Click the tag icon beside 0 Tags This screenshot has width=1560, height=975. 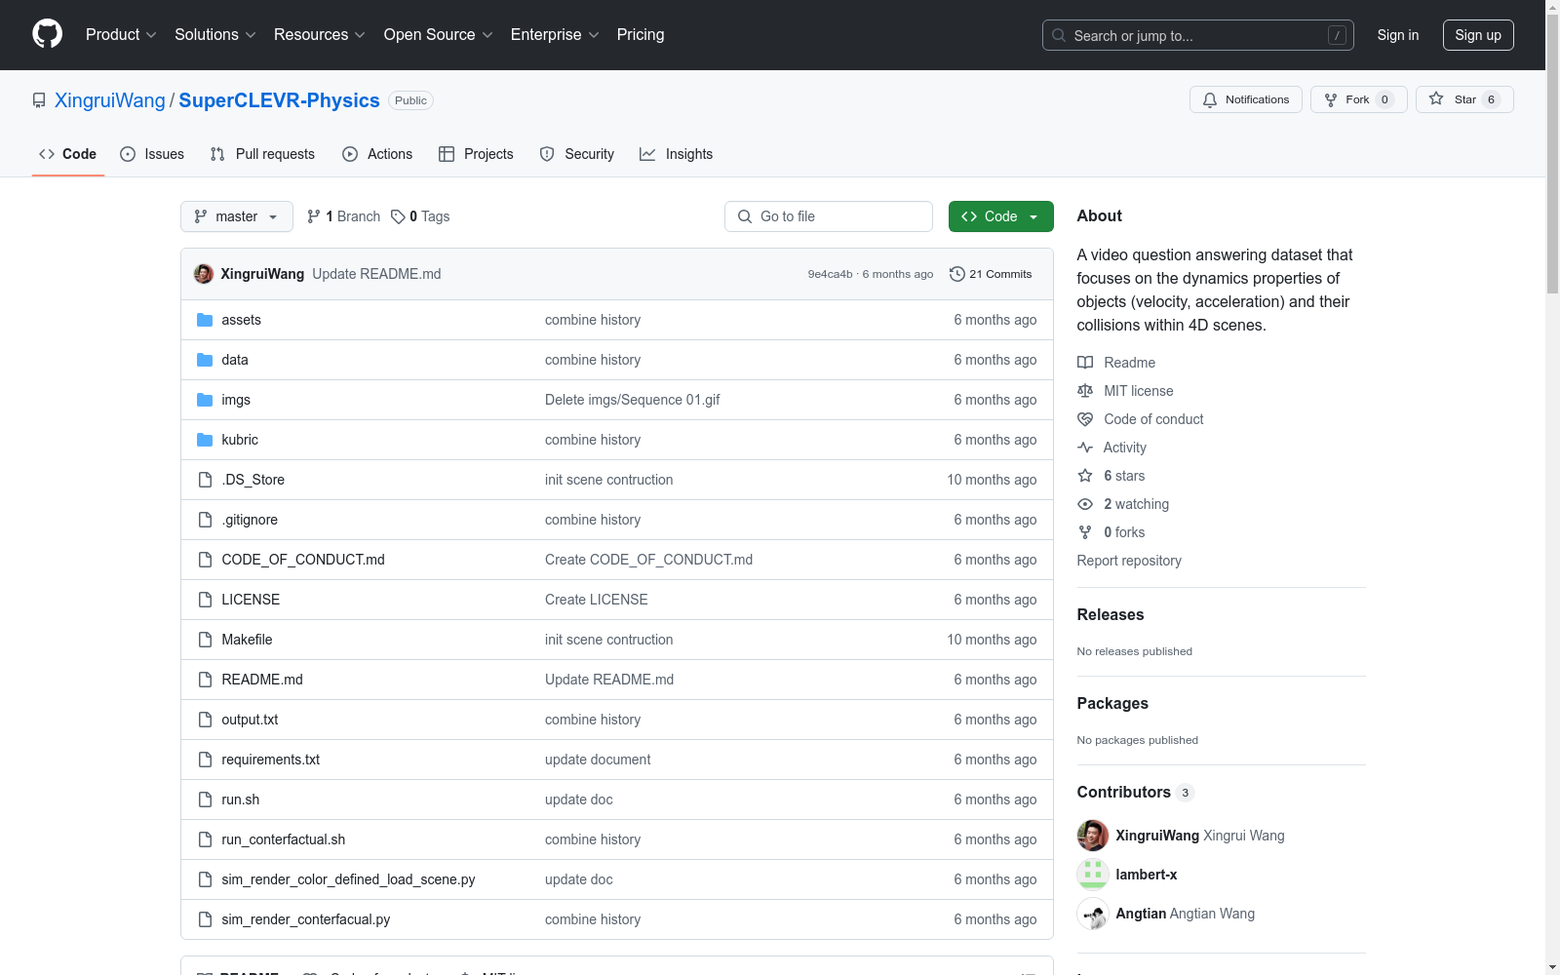[x=398, y=216]
